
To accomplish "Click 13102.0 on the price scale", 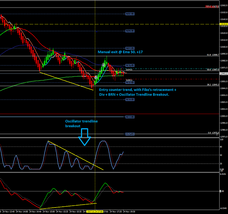I will pos(224,47).
